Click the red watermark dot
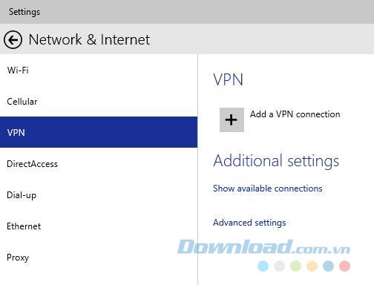 pyautogui.click(x=344, y=266)
